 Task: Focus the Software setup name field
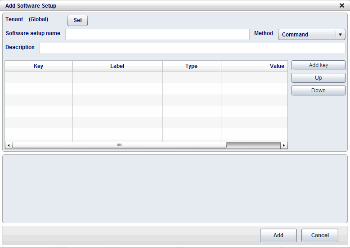pyautogui.click(x=157, y=34)
